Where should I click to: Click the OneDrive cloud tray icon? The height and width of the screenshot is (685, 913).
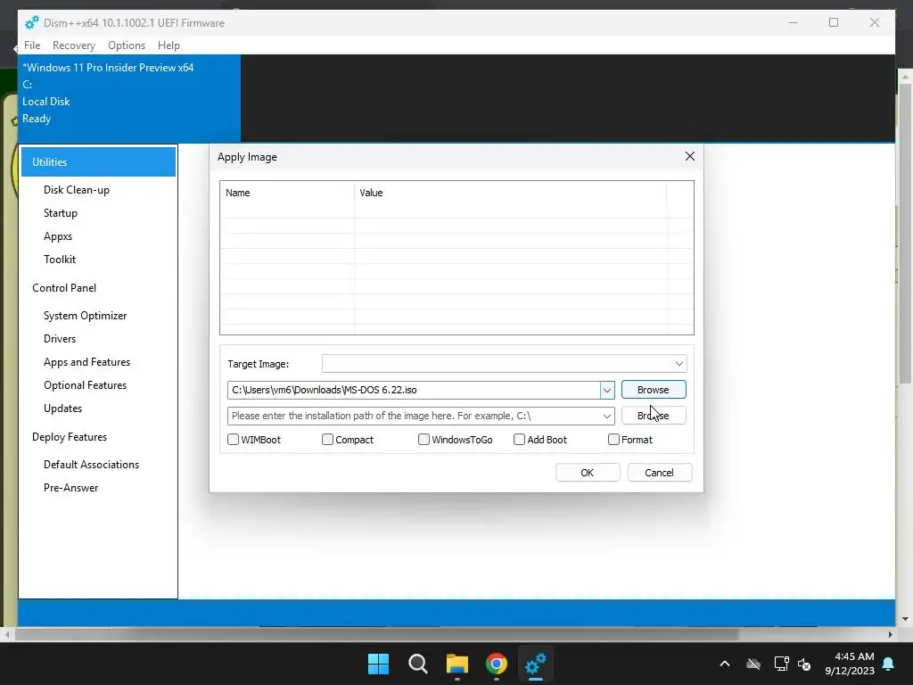point(753,664)
